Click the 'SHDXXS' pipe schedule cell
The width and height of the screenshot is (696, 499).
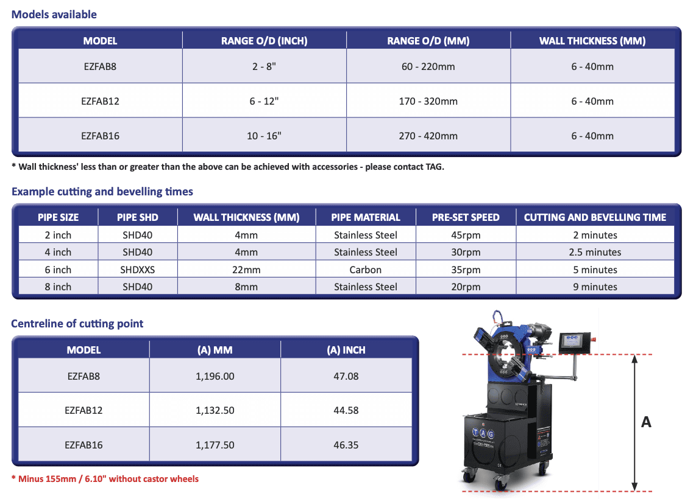pyautogui.click(x=138, y=270)
